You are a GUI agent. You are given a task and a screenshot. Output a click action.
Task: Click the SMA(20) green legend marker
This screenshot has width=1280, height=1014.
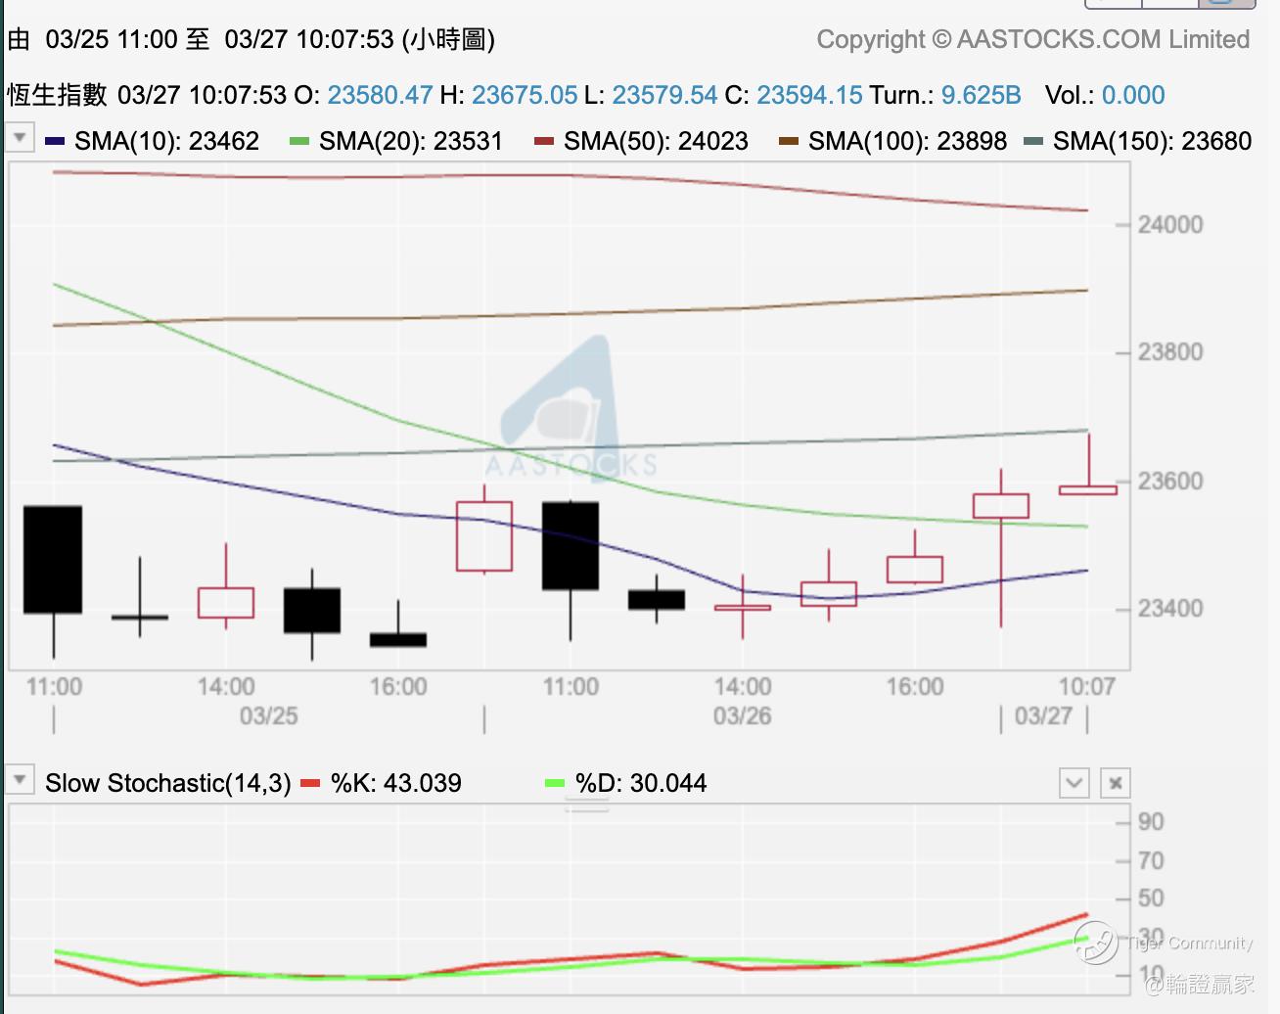(299, 142)
